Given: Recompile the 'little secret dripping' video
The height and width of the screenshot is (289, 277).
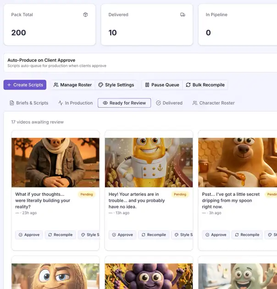Looking at the screenshot, I should coord(247,235).
